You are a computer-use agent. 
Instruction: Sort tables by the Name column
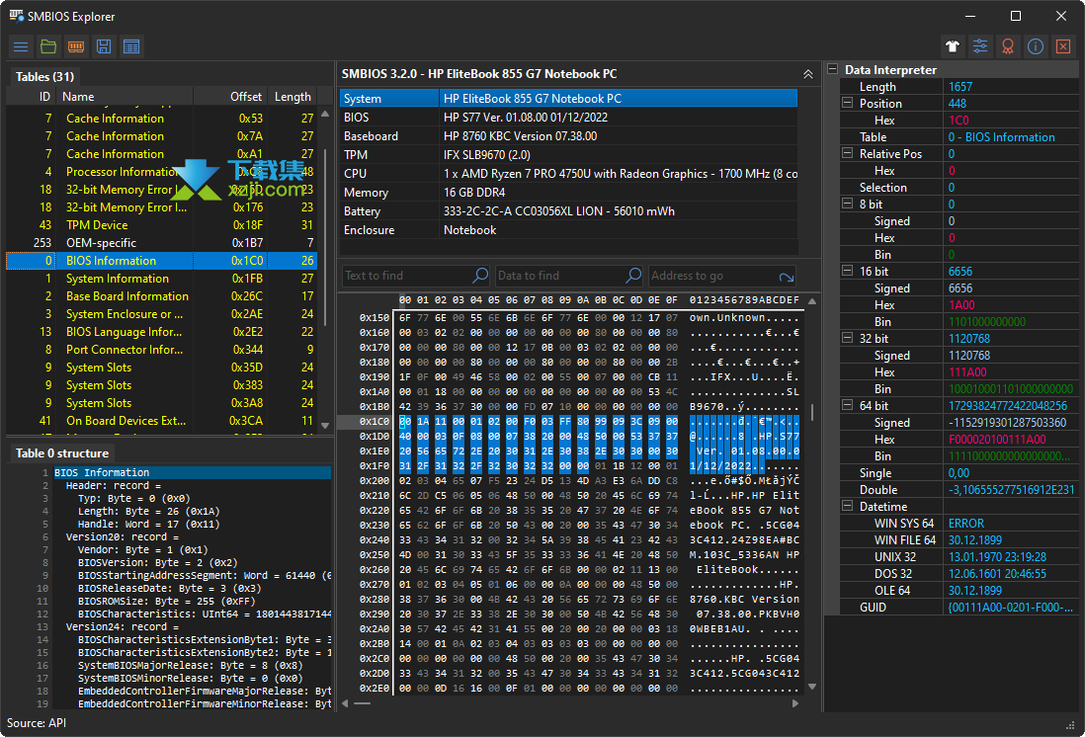pyautogui.click(x=125, y=97)
